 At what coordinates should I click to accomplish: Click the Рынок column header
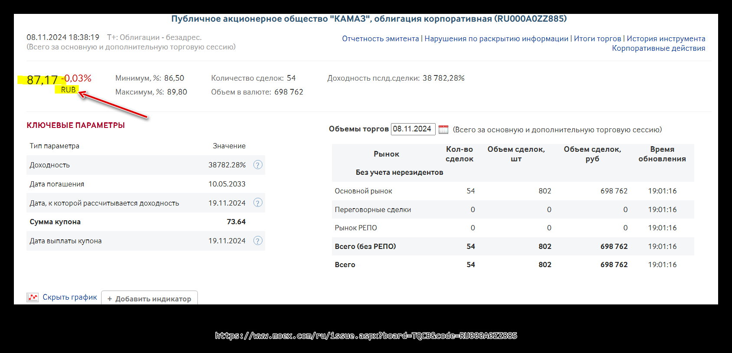click(386, 154)
